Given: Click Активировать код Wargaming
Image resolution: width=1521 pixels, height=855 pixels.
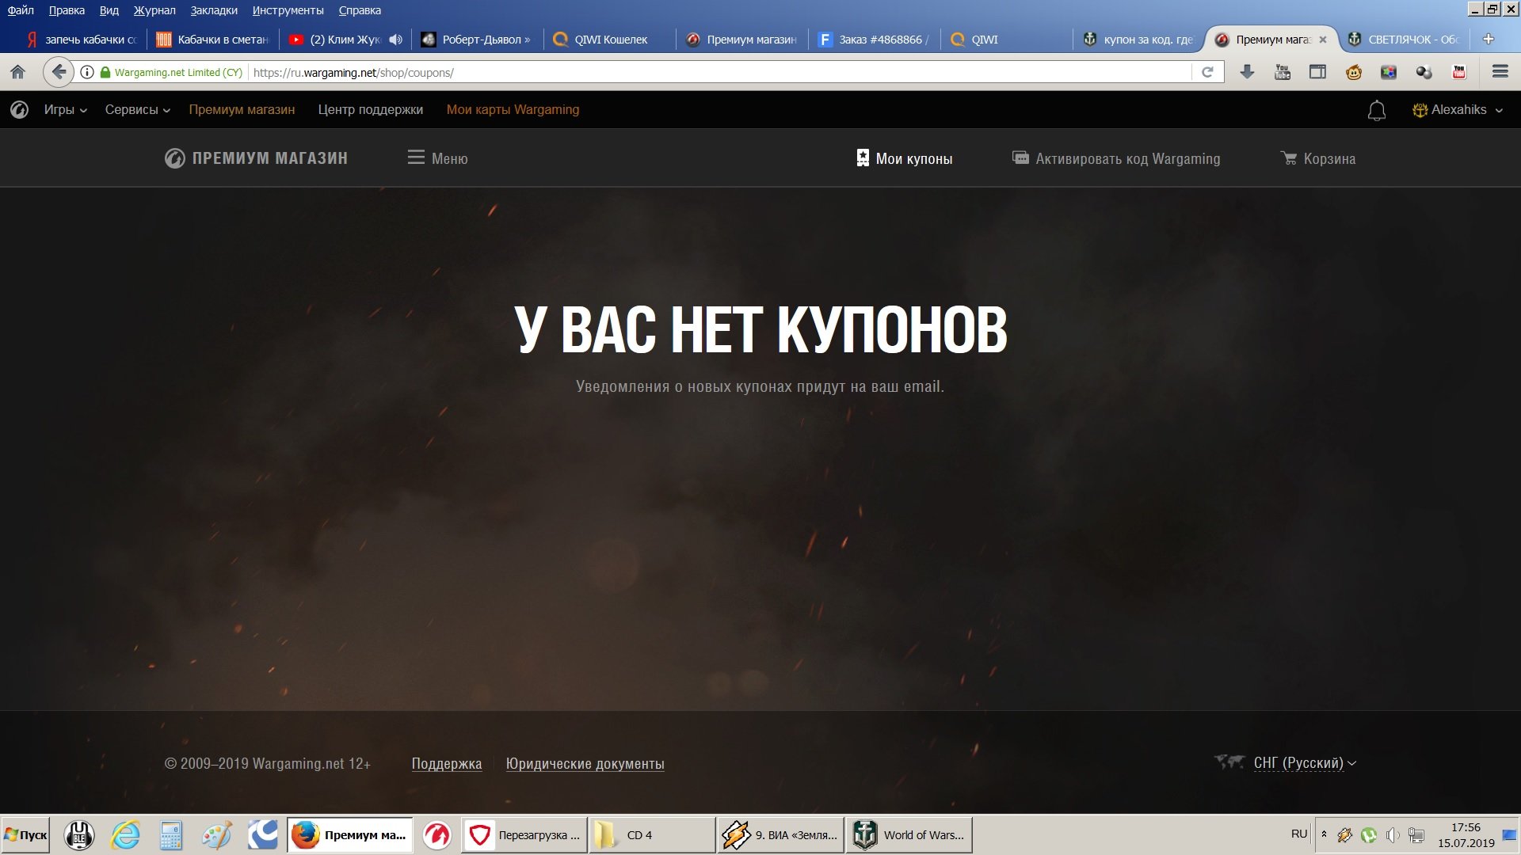Looking at the screenshot, I should [x=1117, y=158].
